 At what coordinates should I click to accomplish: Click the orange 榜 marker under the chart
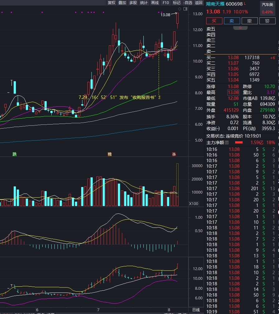(x=109, y=154)
